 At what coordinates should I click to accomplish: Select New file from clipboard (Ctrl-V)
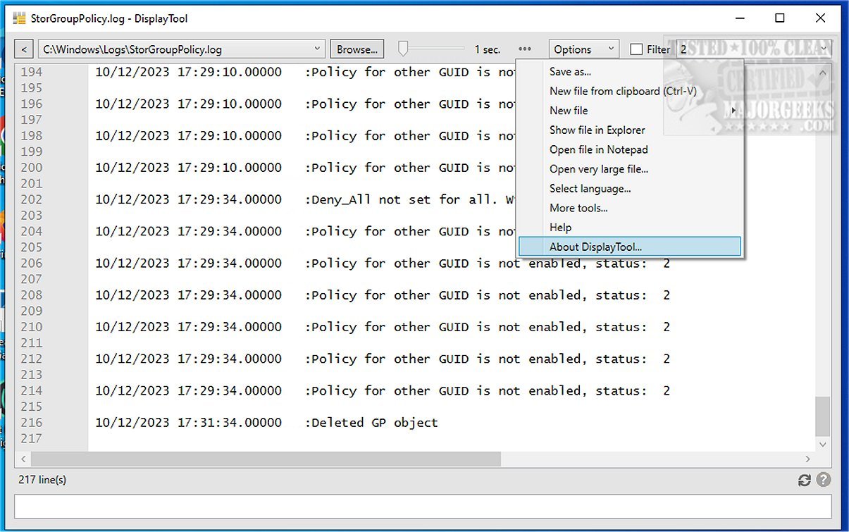point(630,91)
